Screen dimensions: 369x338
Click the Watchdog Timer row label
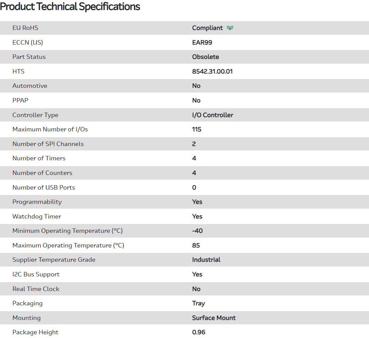coord(37,216)
